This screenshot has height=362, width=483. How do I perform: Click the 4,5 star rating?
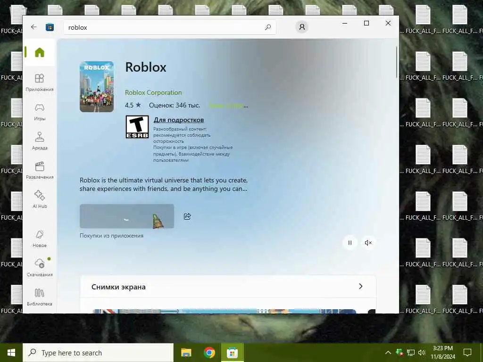point(133,105)
